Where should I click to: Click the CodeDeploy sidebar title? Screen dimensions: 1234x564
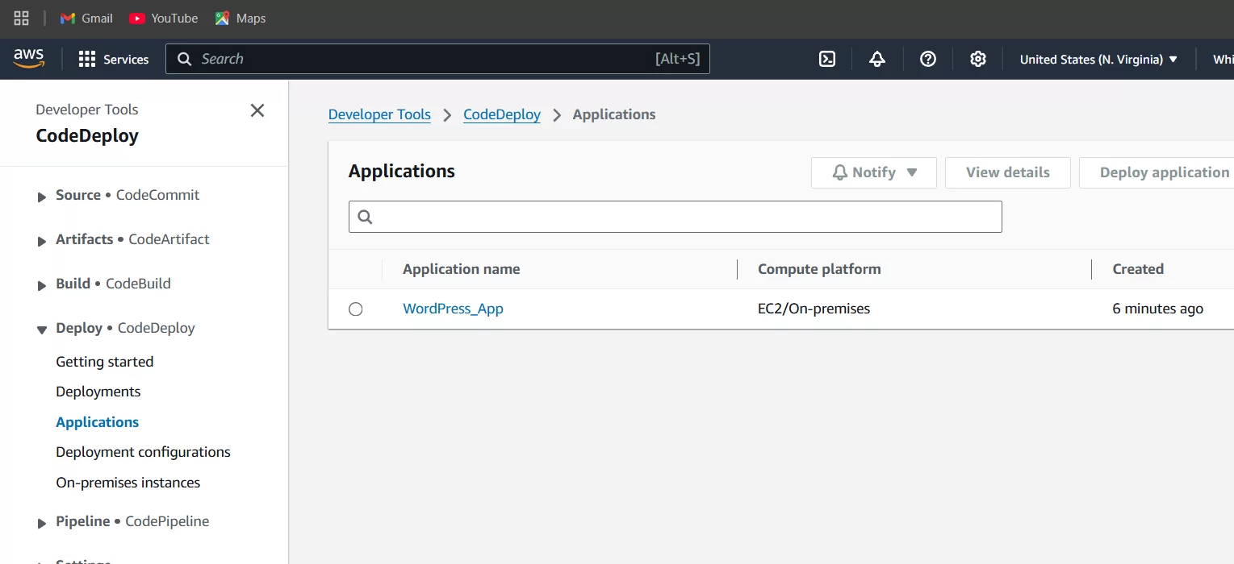coord(87,135)
